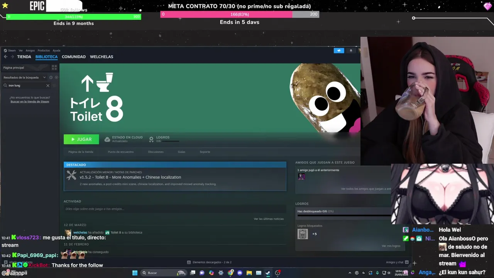Click friend's avatar under Amigos que juegan
494x278 pixels.
click(301, 177)
